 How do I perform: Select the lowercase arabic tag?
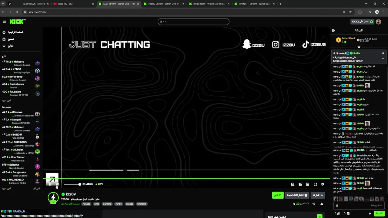click(129, 204)
